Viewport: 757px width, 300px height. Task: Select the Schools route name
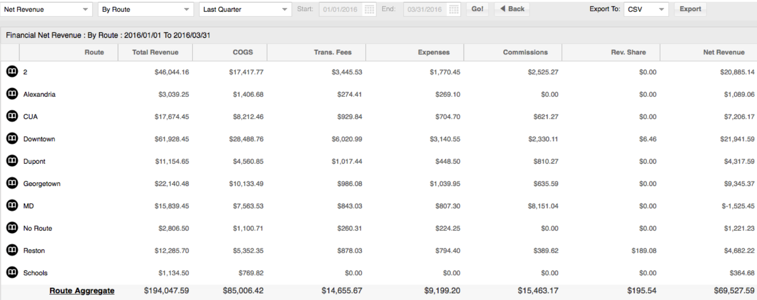click(x=35, y=273)
